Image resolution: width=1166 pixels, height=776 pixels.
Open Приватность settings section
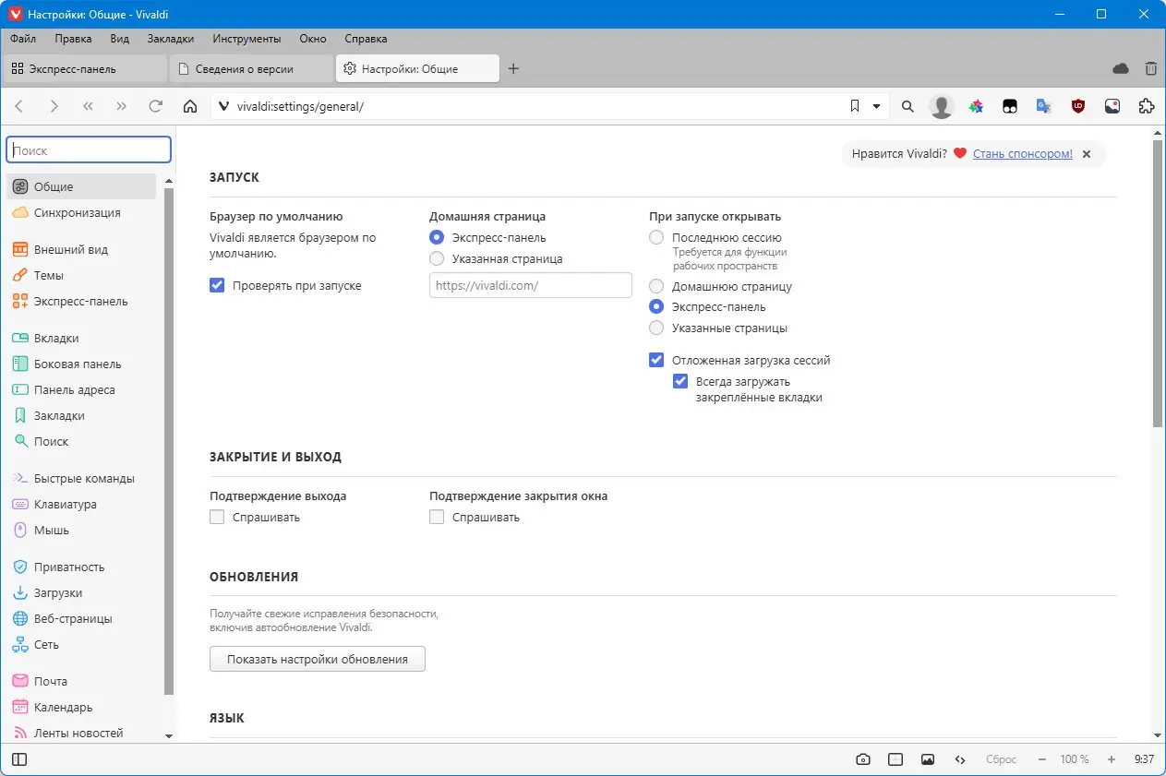pos(69,567)
